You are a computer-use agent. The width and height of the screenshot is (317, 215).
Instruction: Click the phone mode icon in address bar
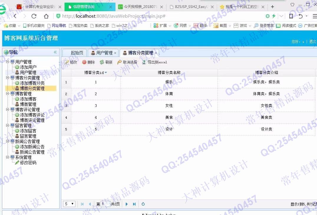pyautogui.click(x=291, y=16)
